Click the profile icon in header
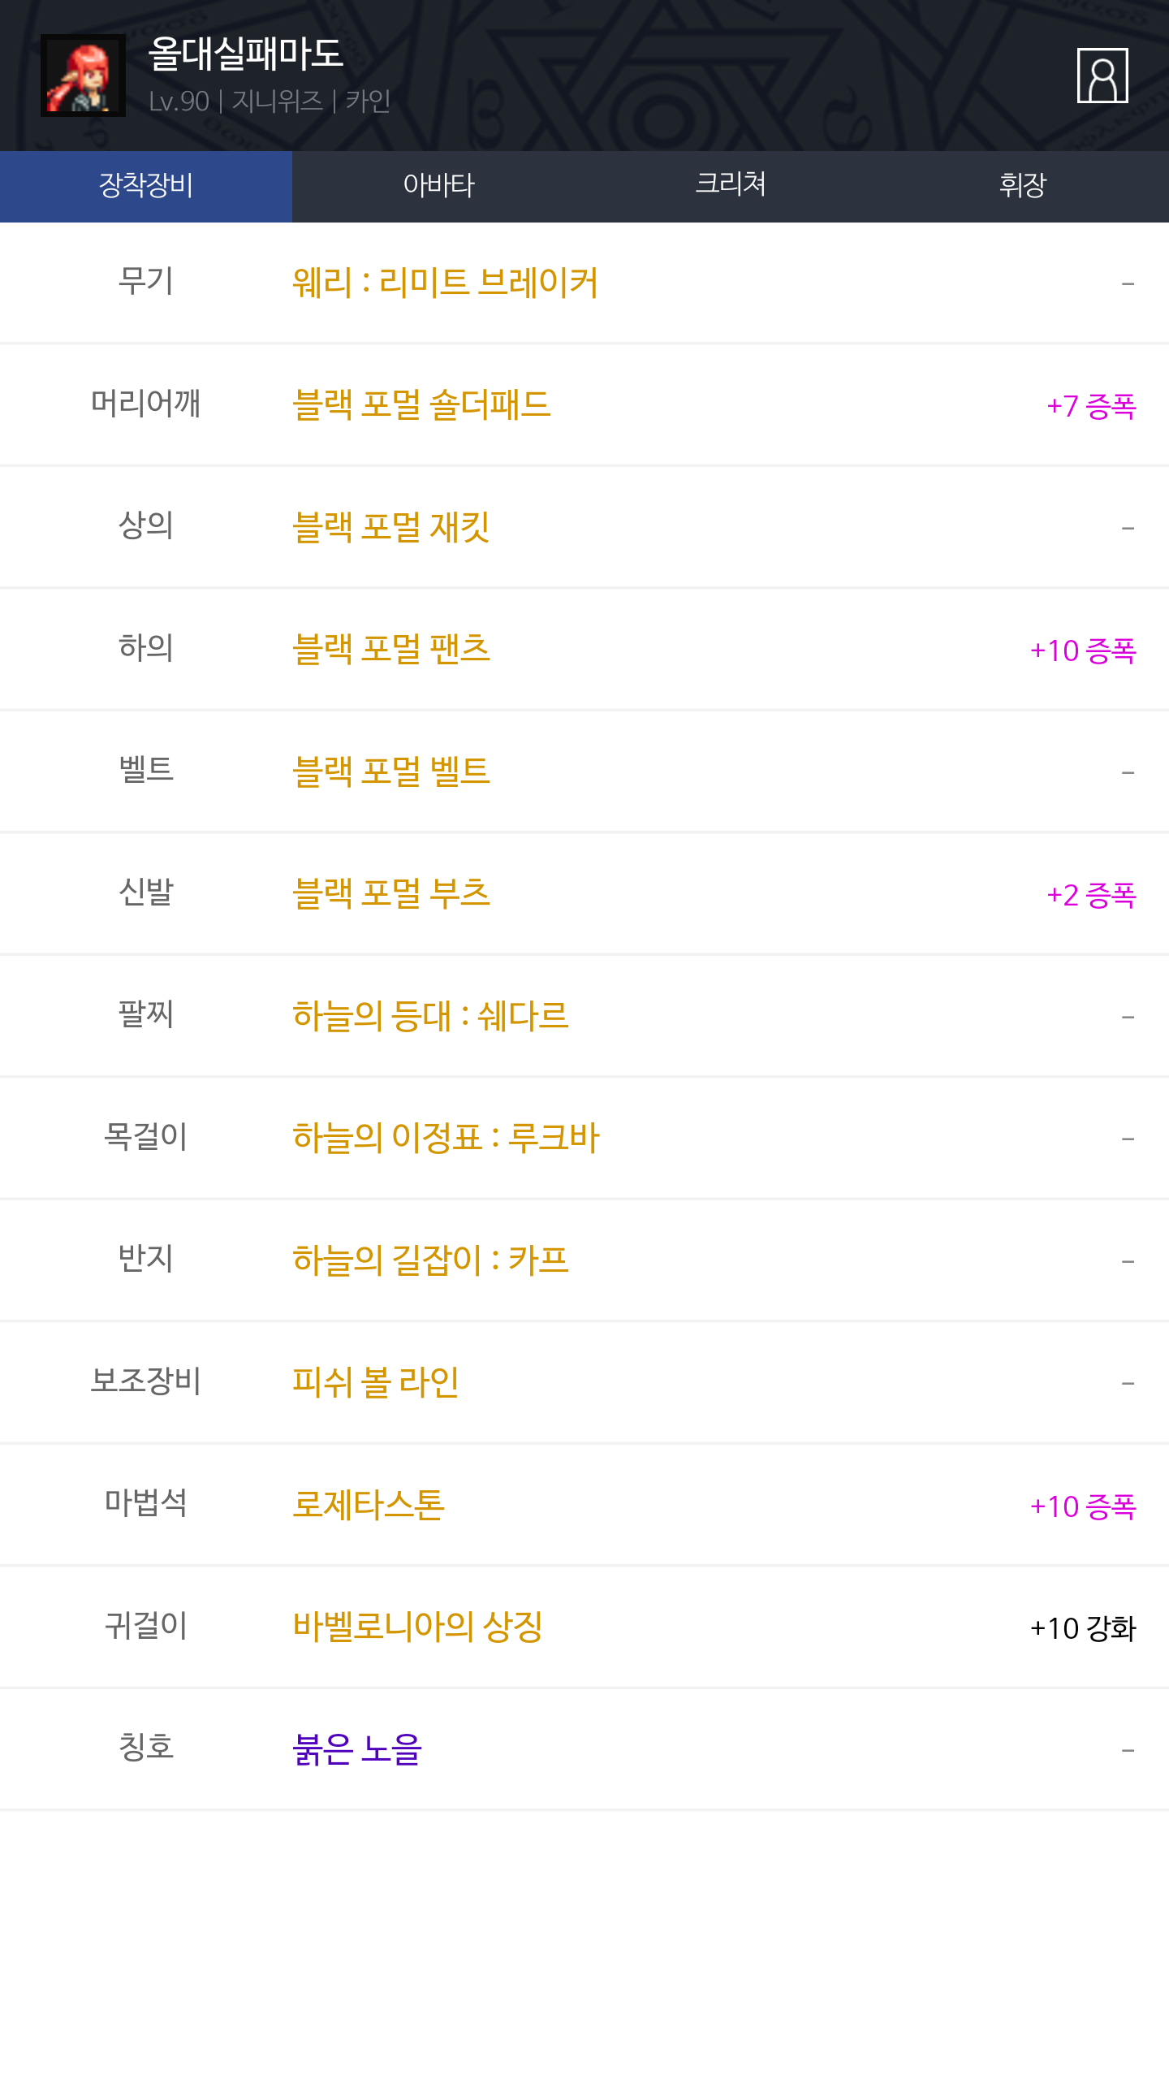Screen dimensions: 1169x2079 (x=1102, y=76)
